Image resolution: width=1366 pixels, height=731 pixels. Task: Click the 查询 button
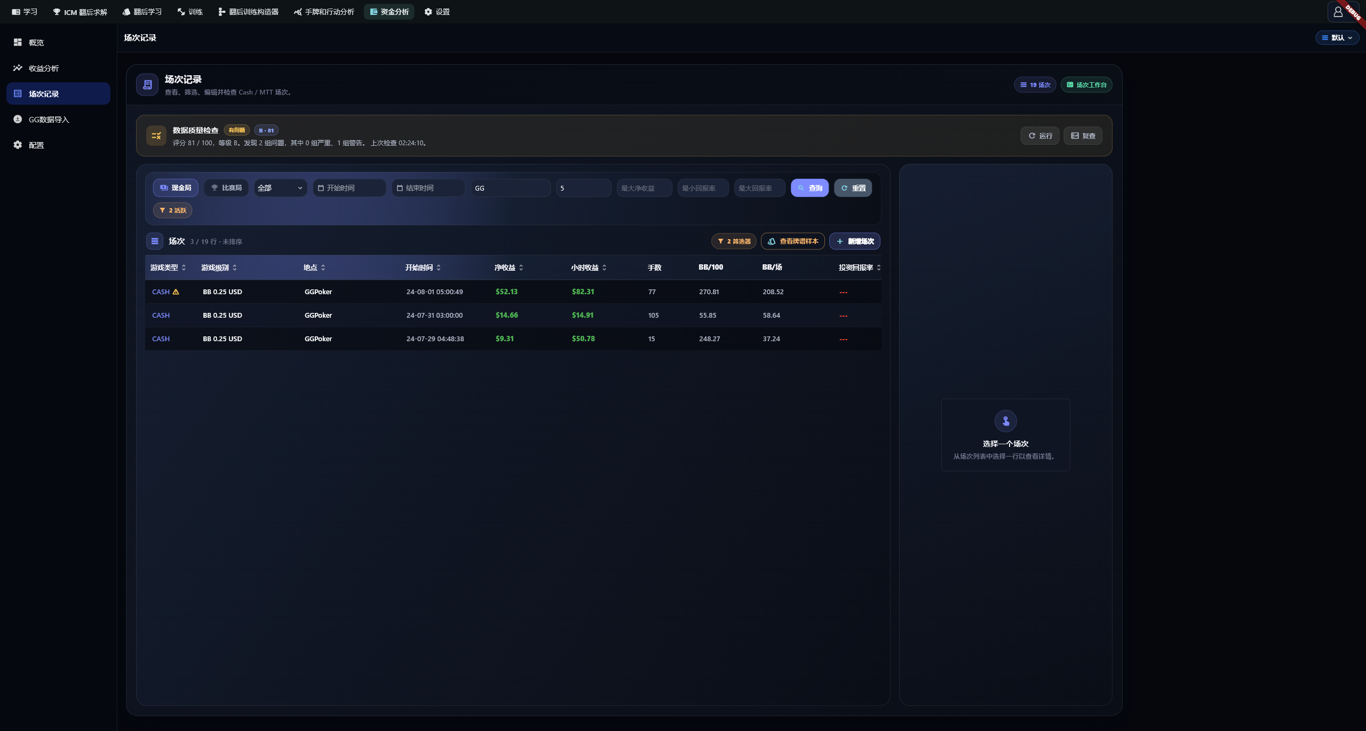[809, 188]
